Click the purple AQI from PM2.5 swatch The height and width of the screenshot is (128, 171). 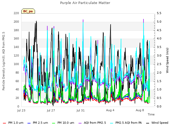click(80, 123)
